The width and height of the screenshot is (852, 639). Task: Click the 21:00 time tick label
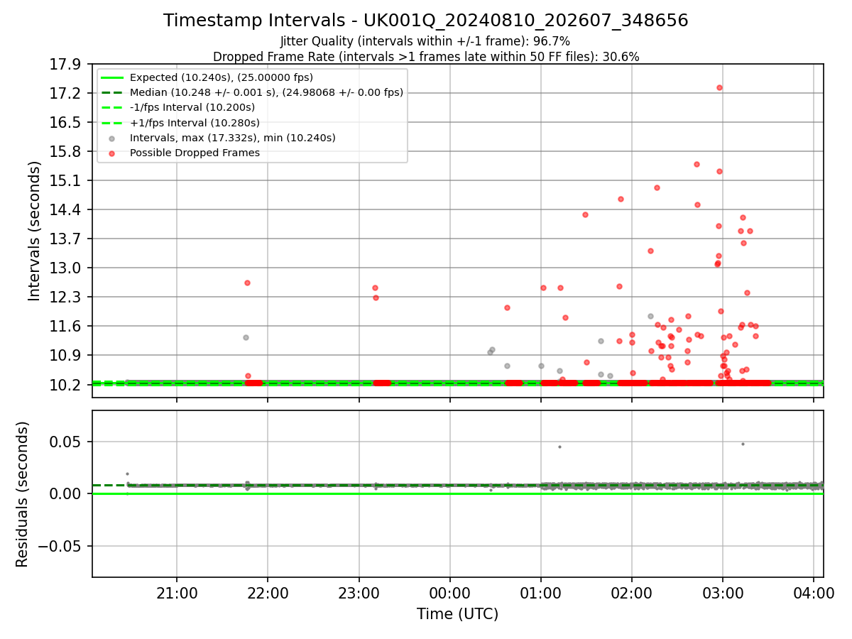pyautogui.click(x=177, y=594)
